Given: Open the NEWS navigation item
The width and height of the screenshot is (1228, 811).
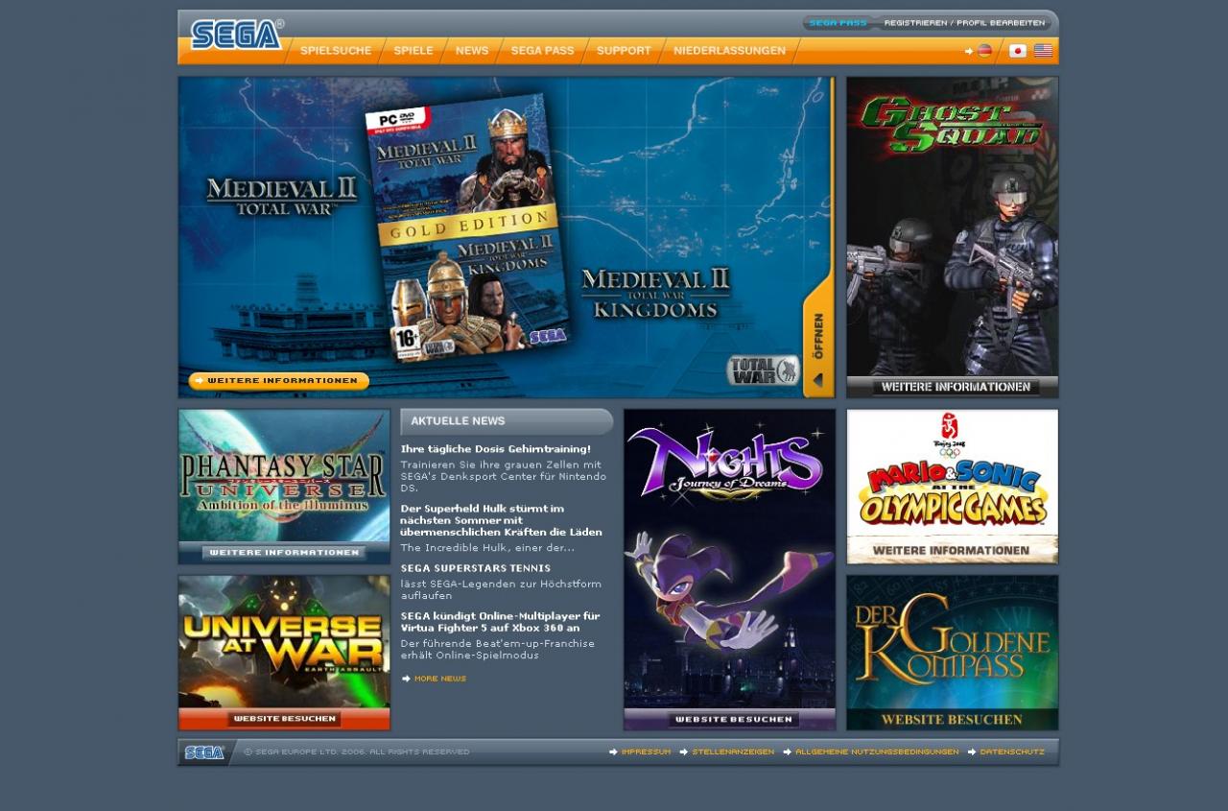Looking at the screenshot, I should (472, 51).
